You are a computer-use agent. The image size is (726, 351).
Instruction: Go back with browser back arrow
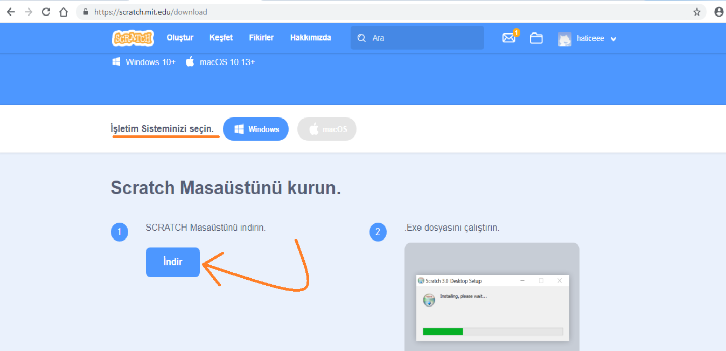click(x=11, y=11)
